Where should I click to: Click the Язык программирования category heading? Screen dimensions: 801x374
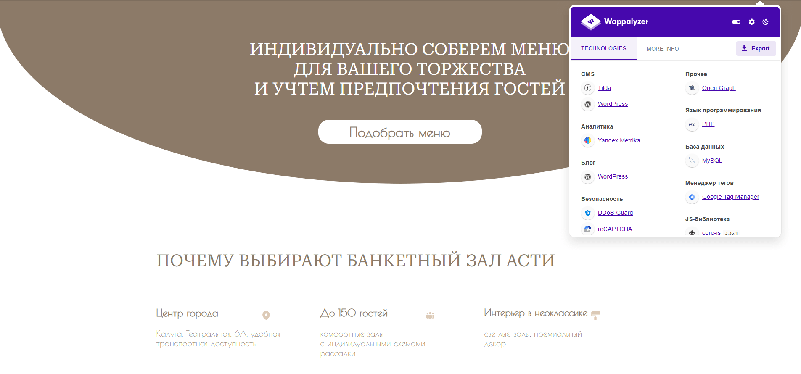pyautogui.click(x=723, y=110)
